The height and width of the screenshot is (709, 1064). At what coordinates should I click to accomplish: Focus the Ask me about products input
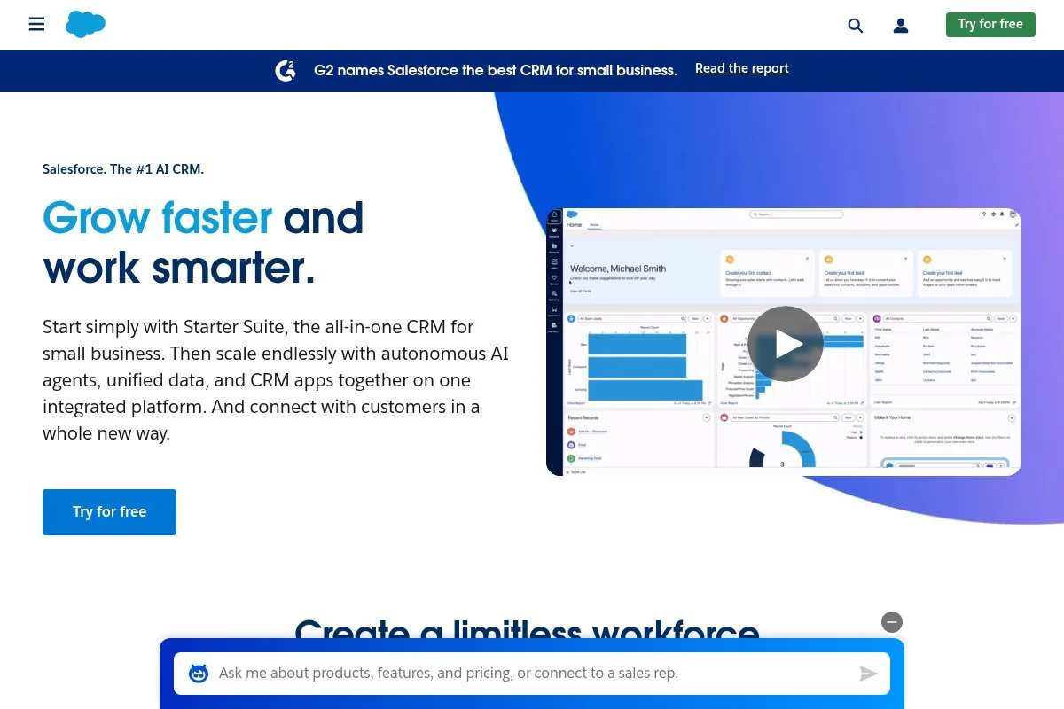point(532,674)
